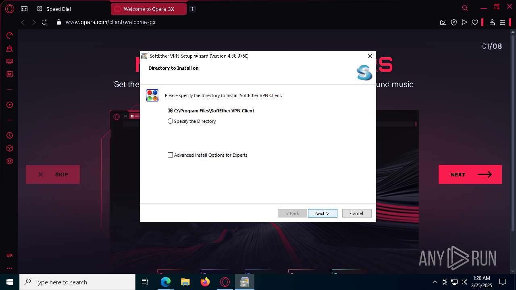The width and height of the screenshot is (516, 290).
Task: Take a snapshot with camera icon
Action: coord(443,23)
